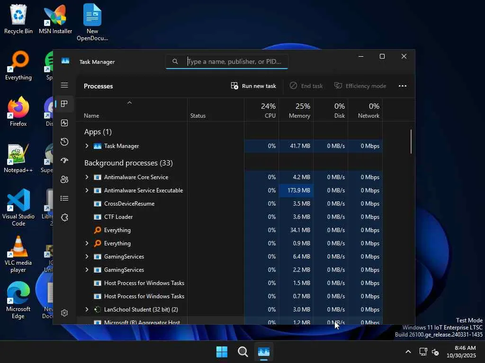Viewport: 485px width, 363px height.
Task: Click Task Manager title bar app icon
Action: pos(65,61)
